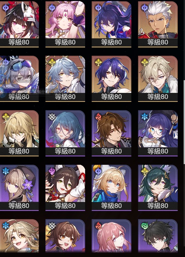This screenshot has height=257, width=185.
Task: Select the pink-haired girl with Fire icon
Action: click(112, 236)
